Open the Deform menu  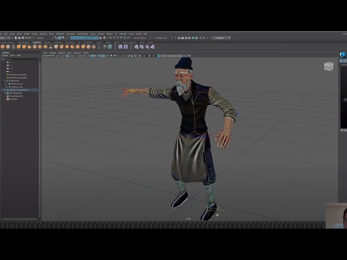(110, 34)
